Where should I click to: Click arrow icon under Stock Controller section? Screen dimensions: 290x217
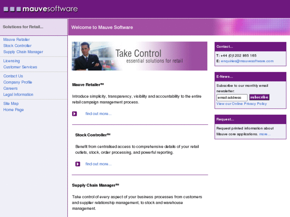pos(78,164)
